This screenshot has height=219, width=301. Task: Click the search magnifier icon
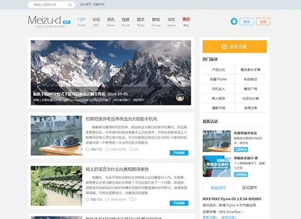70,5
